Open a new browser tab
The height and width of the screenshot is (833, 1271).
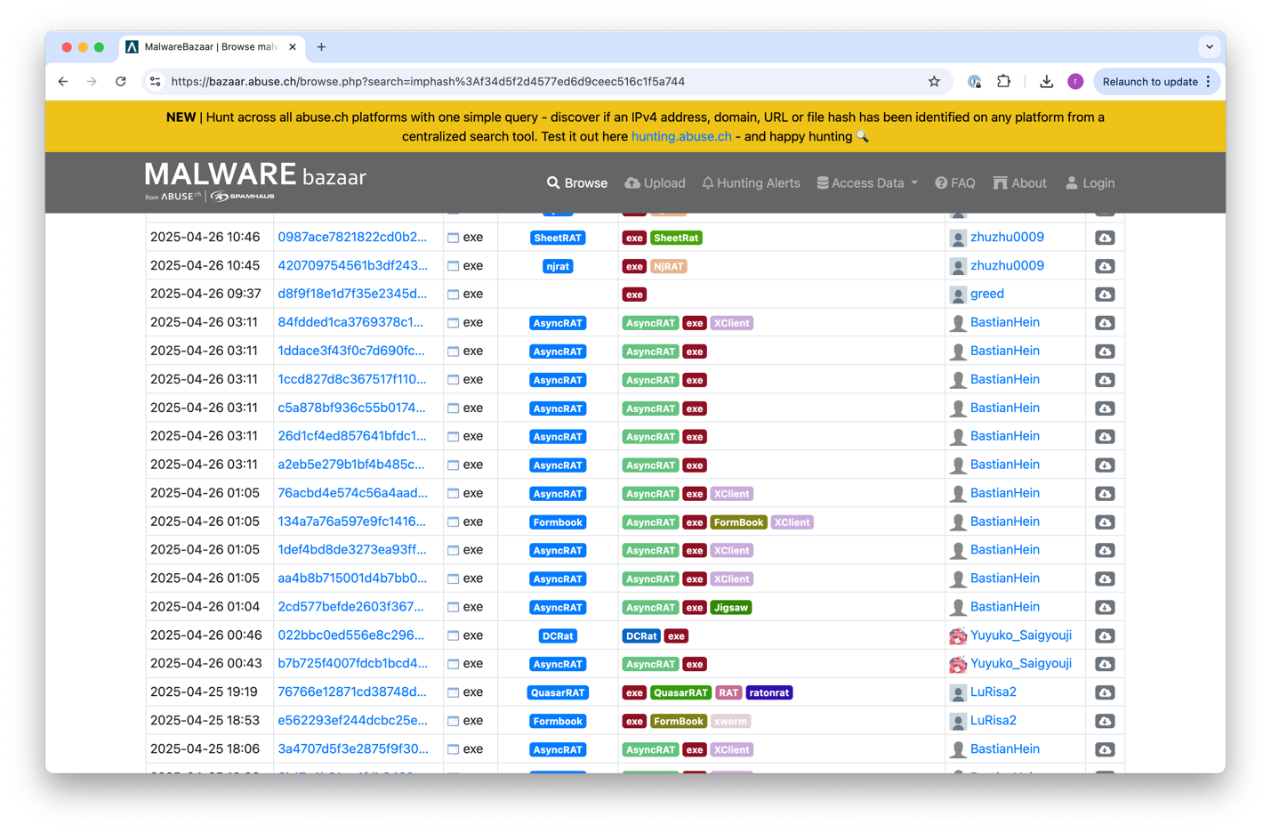pos(321,47)
